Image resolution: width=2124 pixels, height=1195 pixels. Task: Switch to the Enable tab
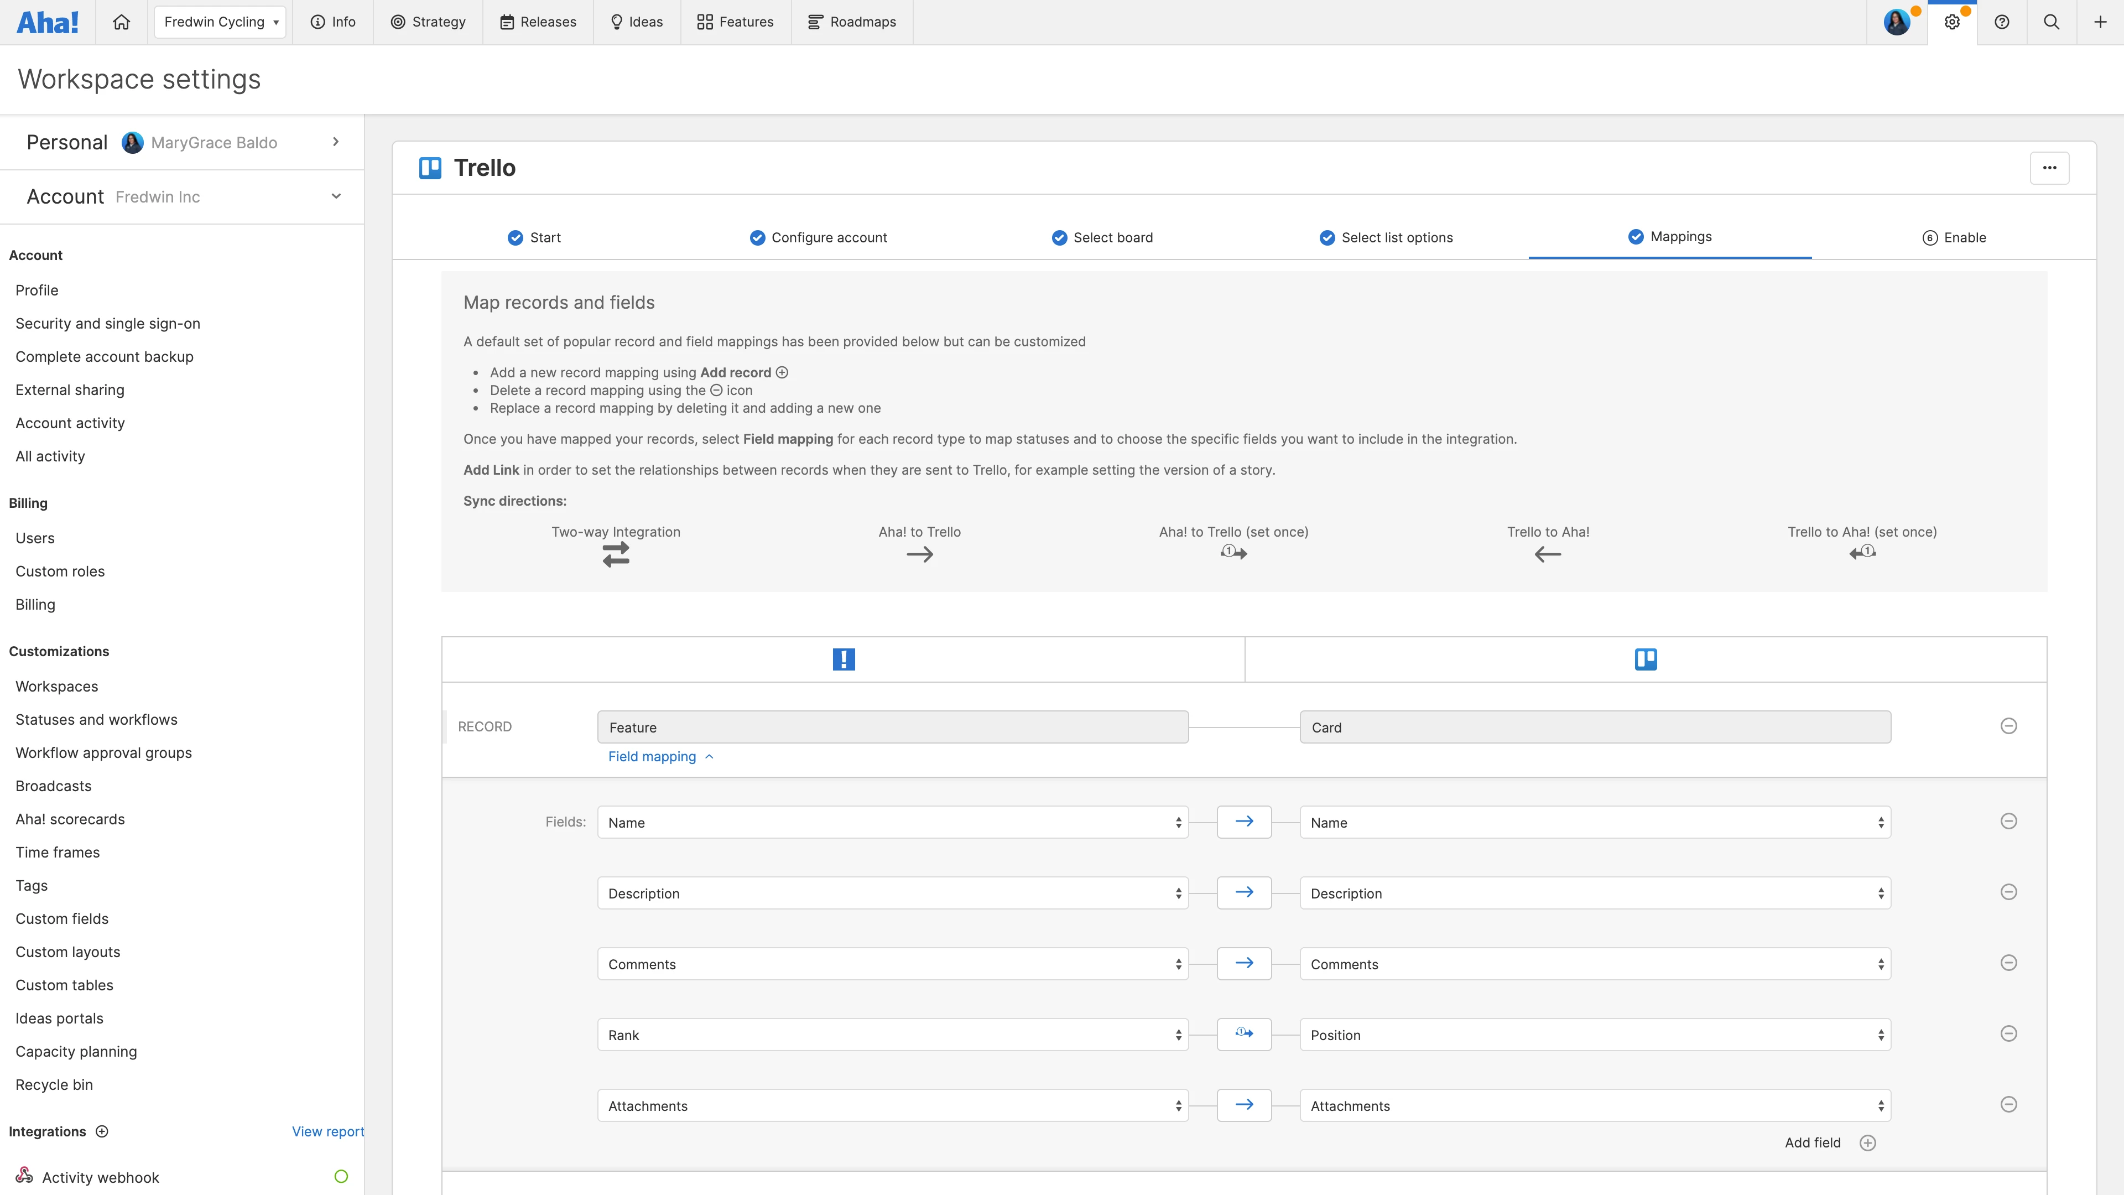tap(1955, 237)
